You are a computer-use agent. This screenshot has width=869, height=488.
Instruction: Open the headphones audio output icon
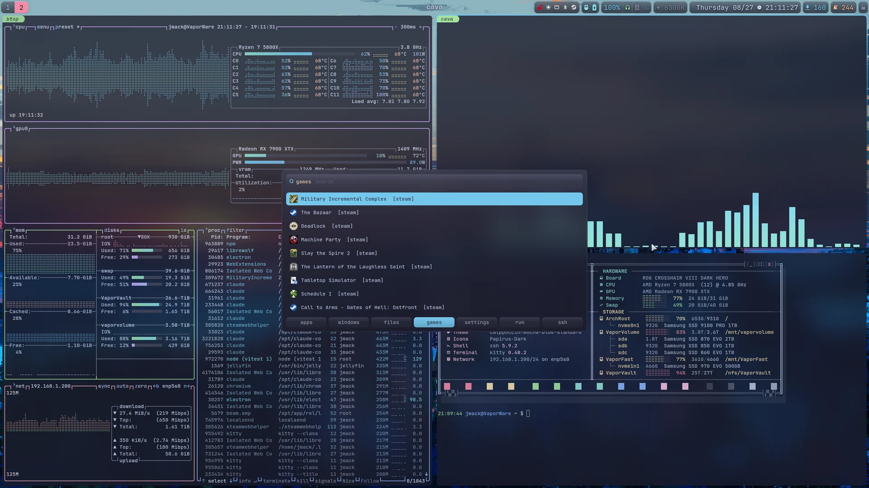tap(628, 8)
